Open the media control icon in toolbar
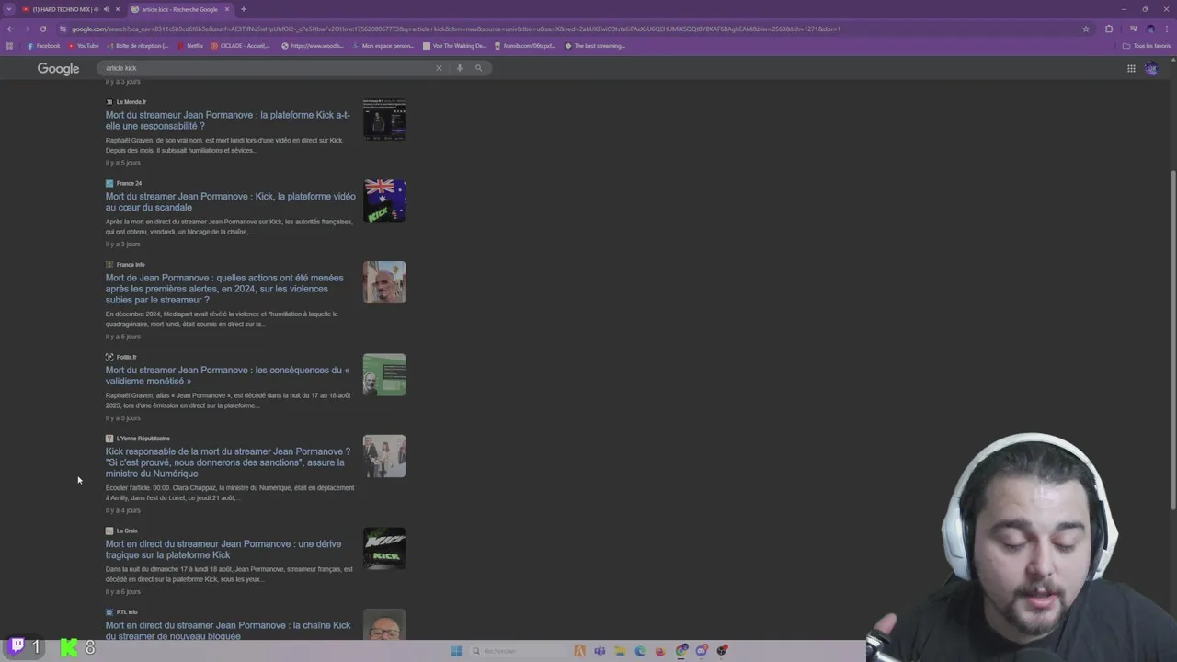The height and width of the screenshot is (662, 1177). click(1133, 29)
